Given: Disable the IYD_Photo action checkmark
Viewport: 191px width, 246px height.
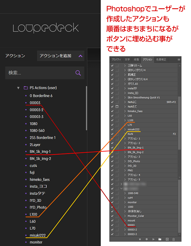Looking at the screenshot, I should click(x=112, y=161).
